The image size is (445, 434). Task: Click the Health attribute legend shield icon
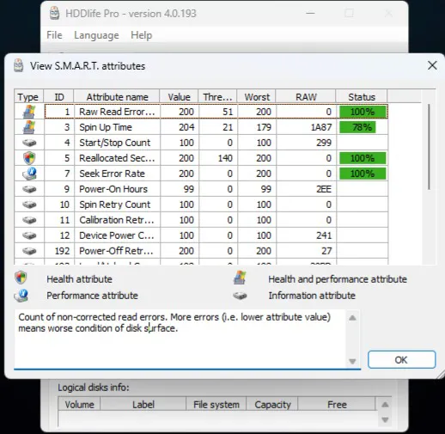click(21, 278)
